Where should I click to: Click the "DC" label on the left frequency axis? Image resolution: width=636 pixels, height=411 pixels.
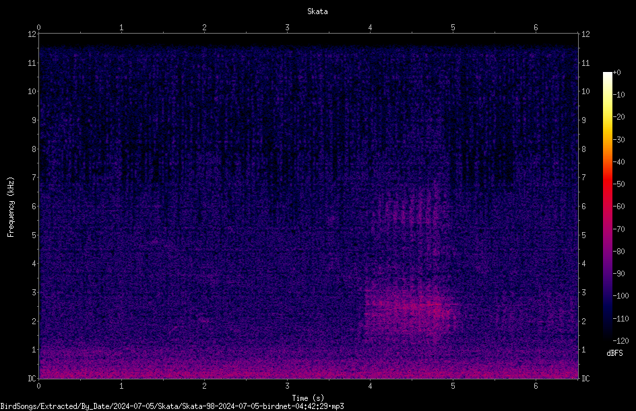(x=32, y=379)
